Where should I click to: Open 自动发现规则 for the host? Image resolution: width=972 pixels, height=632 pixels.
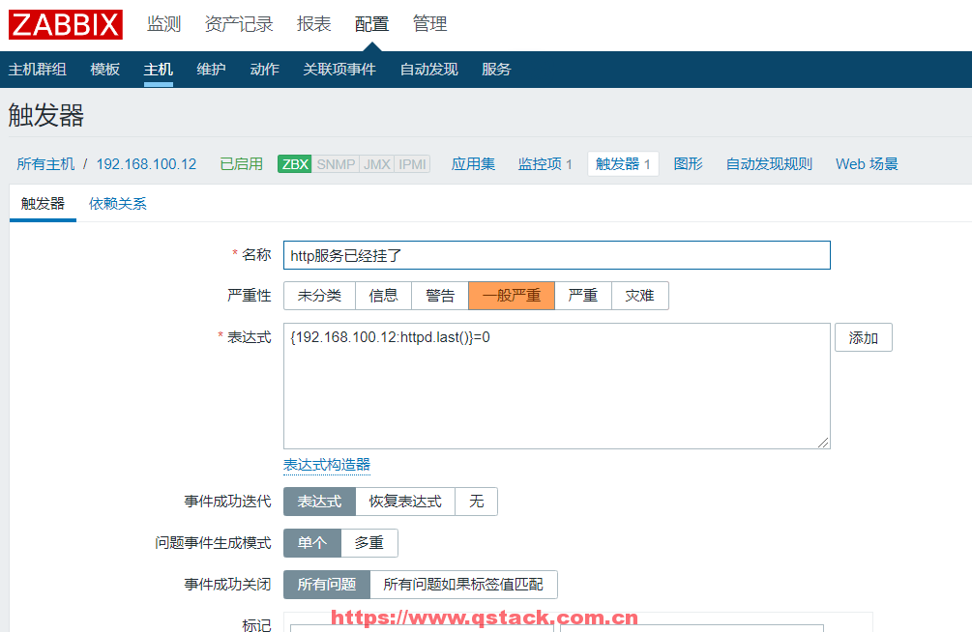[x=769, y=164]
